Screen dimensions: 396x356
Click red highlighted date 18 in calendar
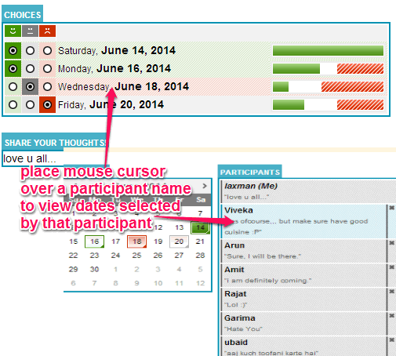pos(136,242)
